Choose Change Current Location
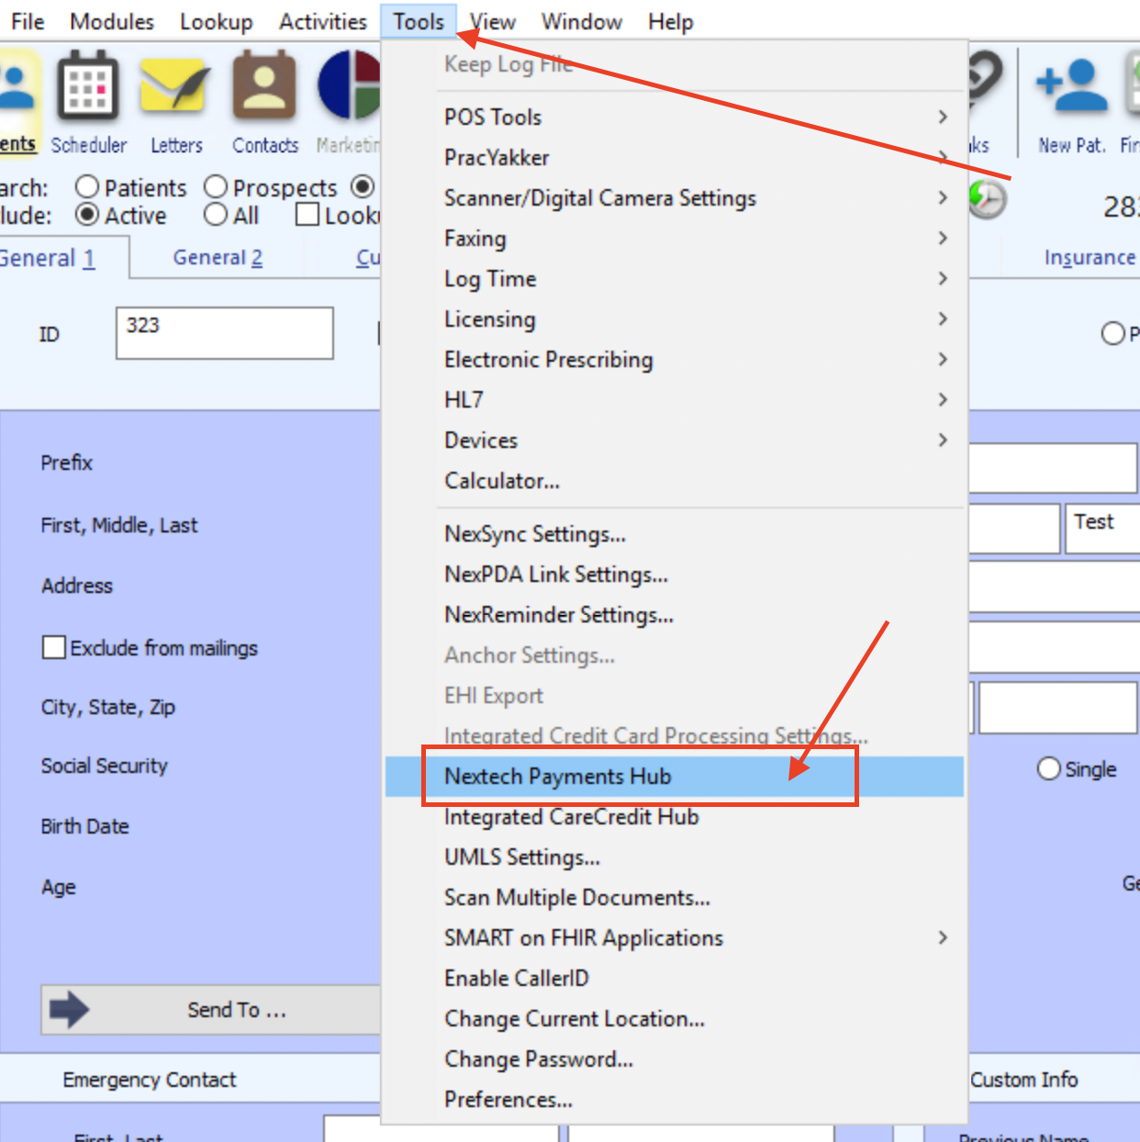Image resolution: width=1140 pixels, height=1142 pixels. coord(675,1018)
